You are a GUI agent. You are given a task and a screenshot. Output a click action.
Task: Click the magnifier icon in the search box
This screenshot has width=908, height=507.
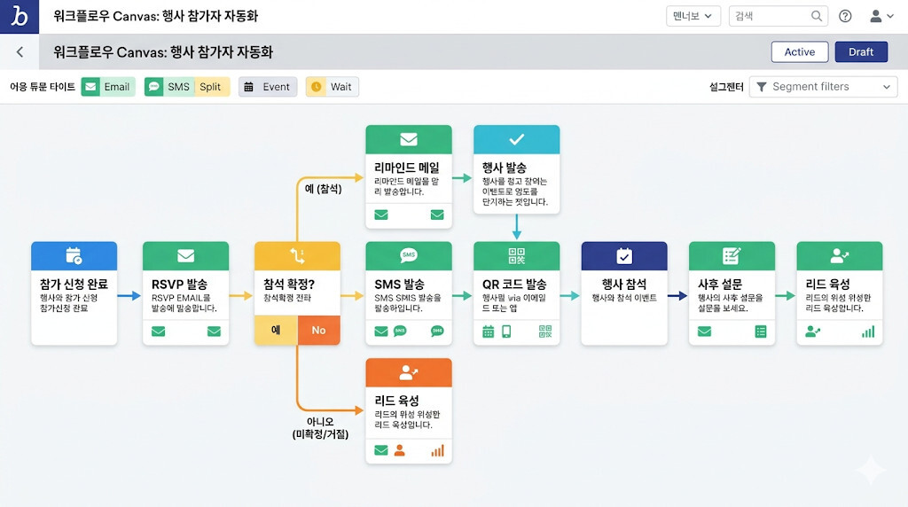click(x=817, y=16)
